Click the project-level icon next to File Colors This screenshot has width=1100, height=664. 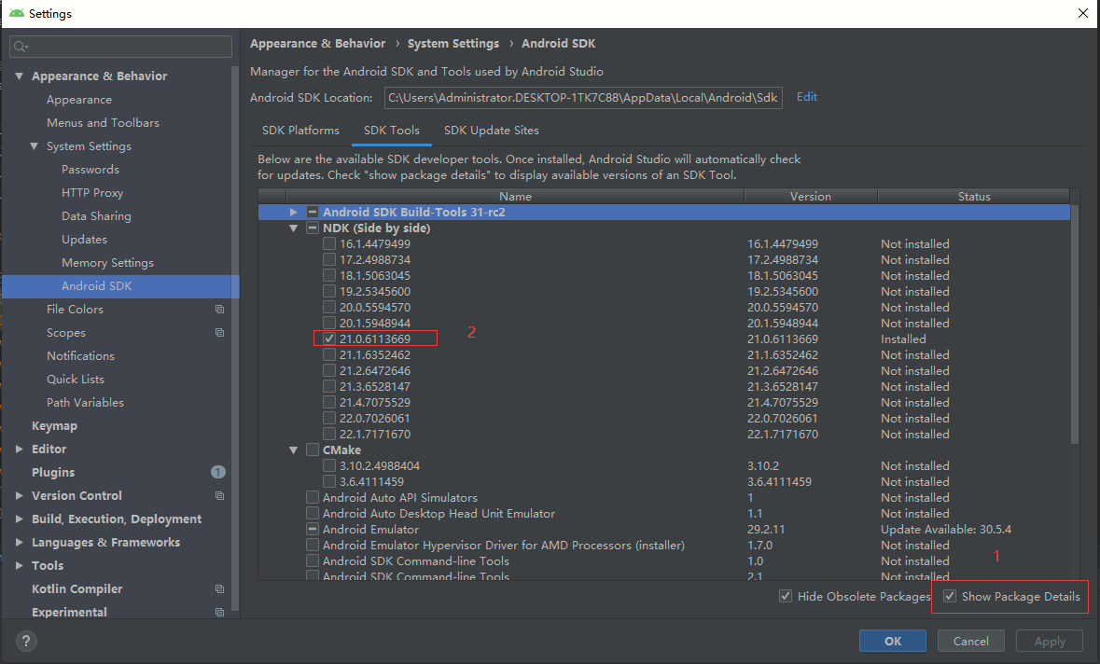(x=219, y=310)
